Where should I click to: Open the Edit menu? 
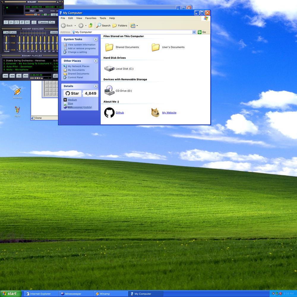[x=71, y=18]
